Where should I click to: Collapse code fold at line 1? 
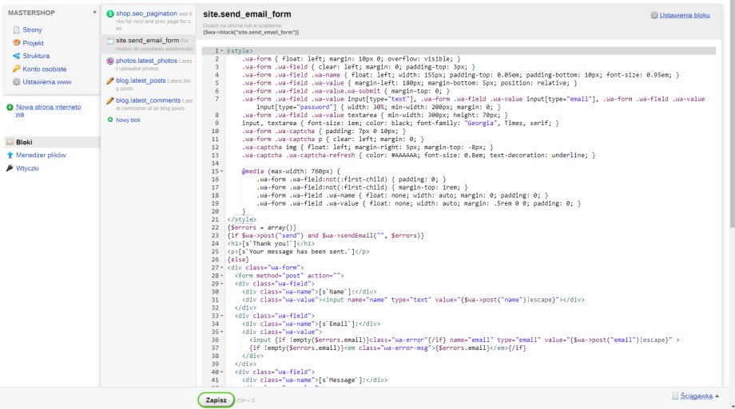pyautogui.click(x=221, y=51)
